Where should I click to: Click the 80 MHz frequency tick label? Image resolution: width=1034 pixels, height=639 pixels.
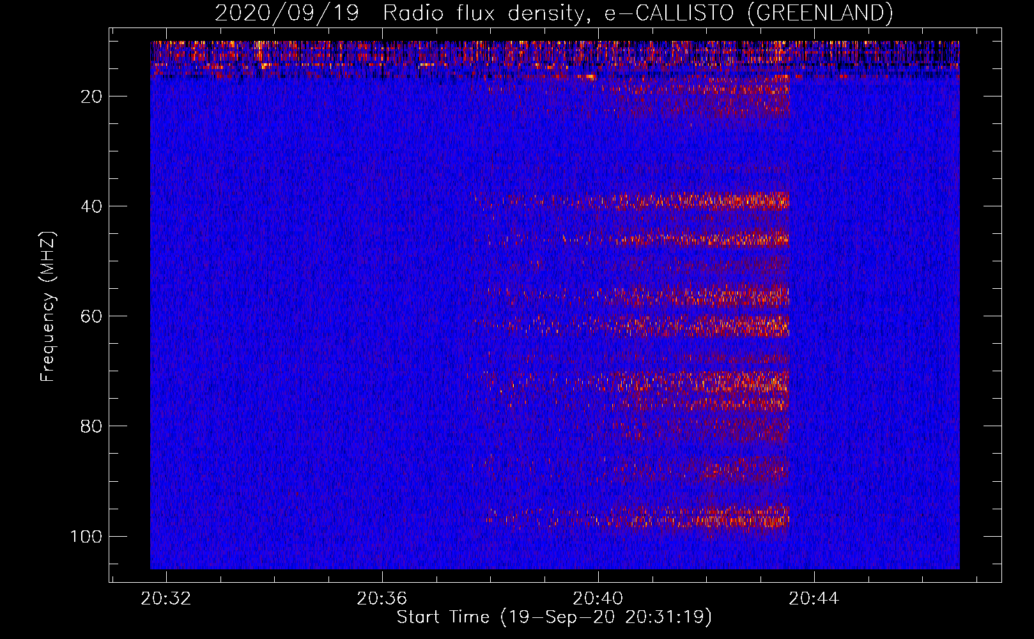pos(91,426)
